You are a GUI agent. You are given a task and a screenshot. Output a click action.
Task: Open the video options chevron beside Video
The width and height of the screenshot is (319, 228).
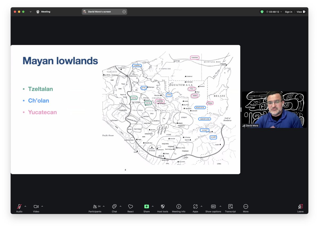point(42,206)
